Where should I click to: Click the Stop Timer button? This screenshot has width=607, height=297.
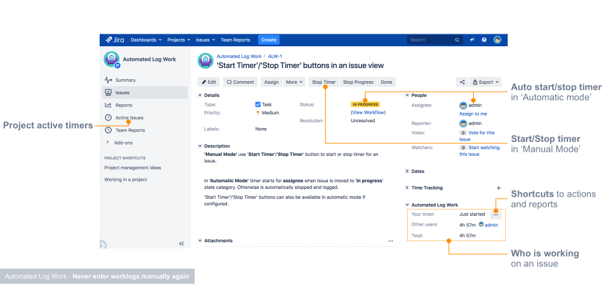click(x=324, y=82)
